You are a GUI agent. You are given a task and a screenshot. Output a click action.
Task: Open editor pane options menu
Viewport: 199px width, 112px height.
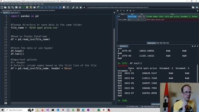114,13
